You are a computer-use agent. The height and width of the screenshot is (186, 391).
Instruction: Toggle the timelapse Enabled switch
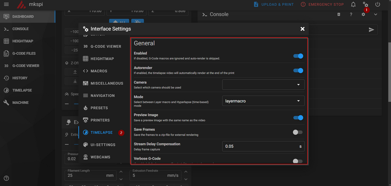pos(298,56)
